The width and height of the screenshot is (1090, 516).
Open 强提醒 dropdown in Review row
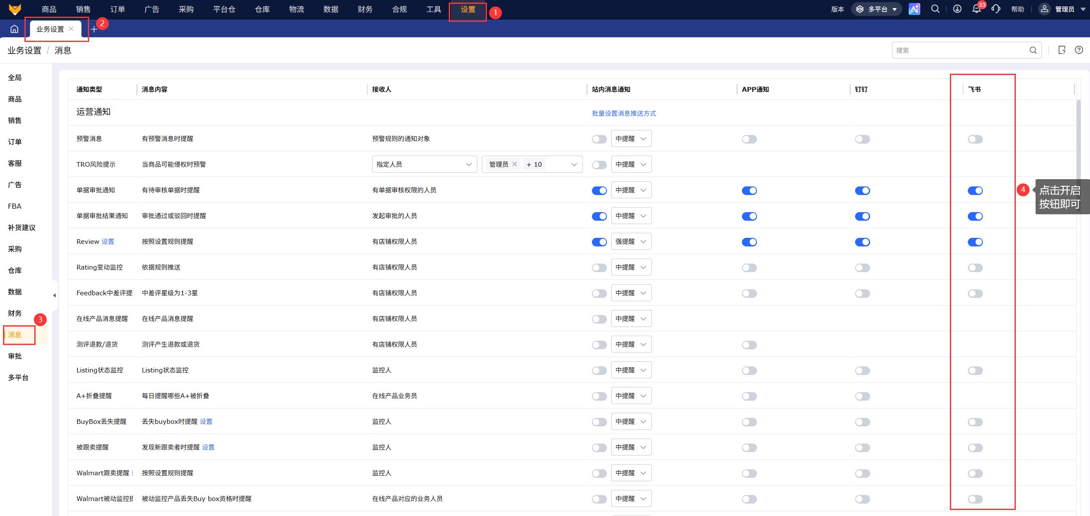click(631, 242)
